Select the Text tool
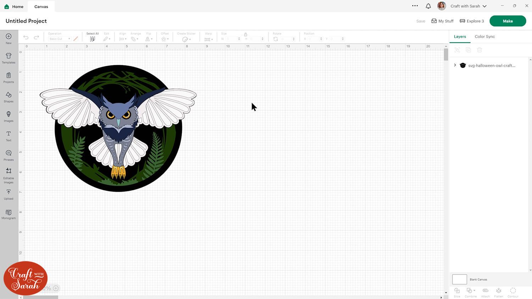Viewport: 532px width, 299px height. [x=9, y=136]
